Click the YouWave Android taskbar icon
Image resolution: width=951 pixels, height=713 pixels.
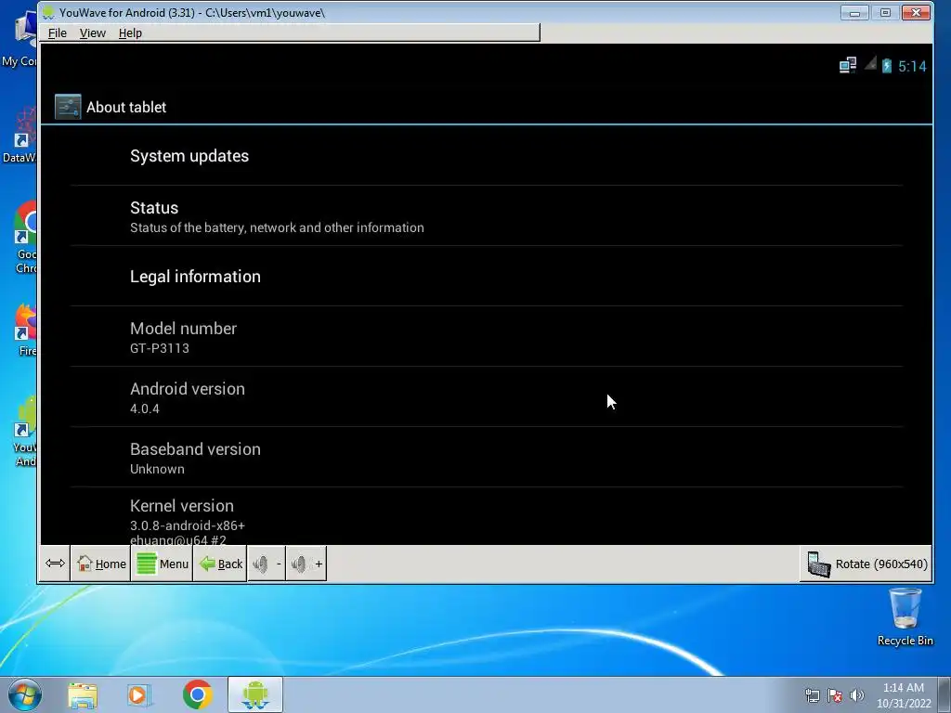[255, 694]
